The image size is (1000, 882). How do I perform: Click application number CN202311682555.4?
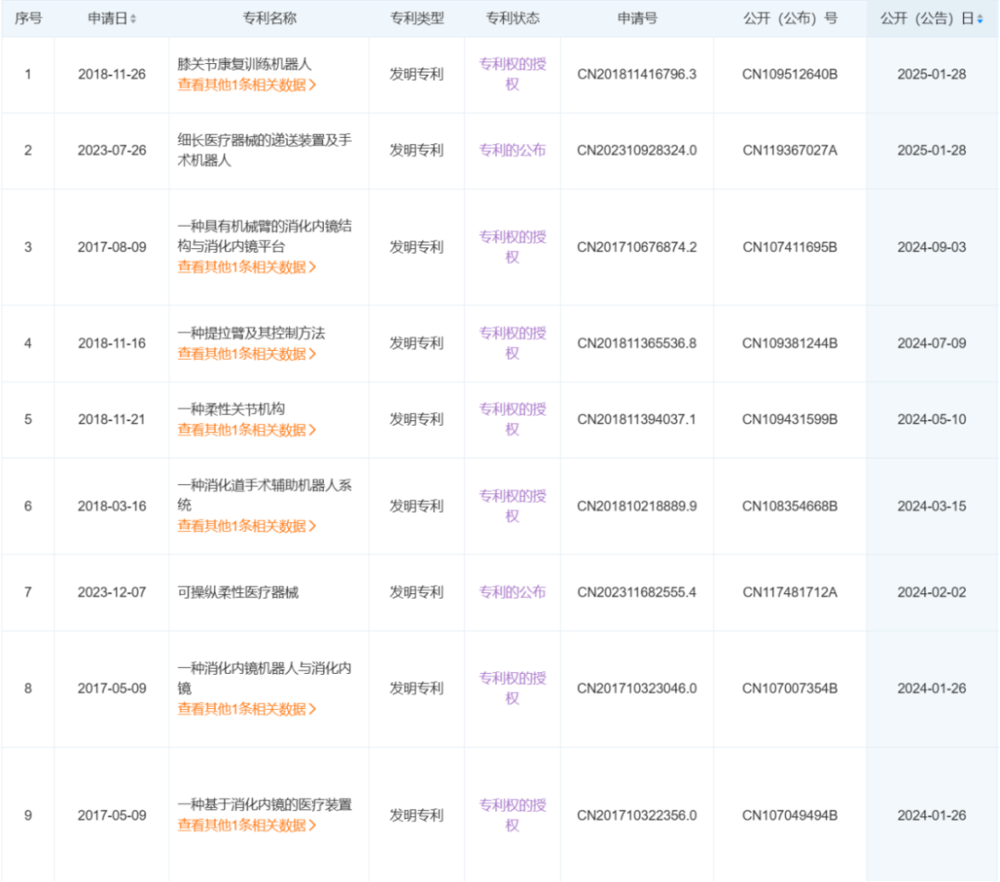click(637, 592)
